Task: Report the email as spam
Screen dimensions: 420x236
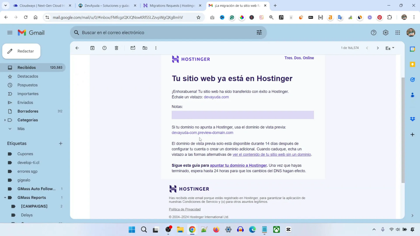Action: tap(104, 48)
